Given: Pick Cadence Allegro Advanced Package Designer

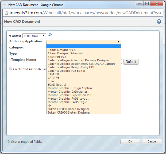Looking at the screenshot, I should (84, 60).
